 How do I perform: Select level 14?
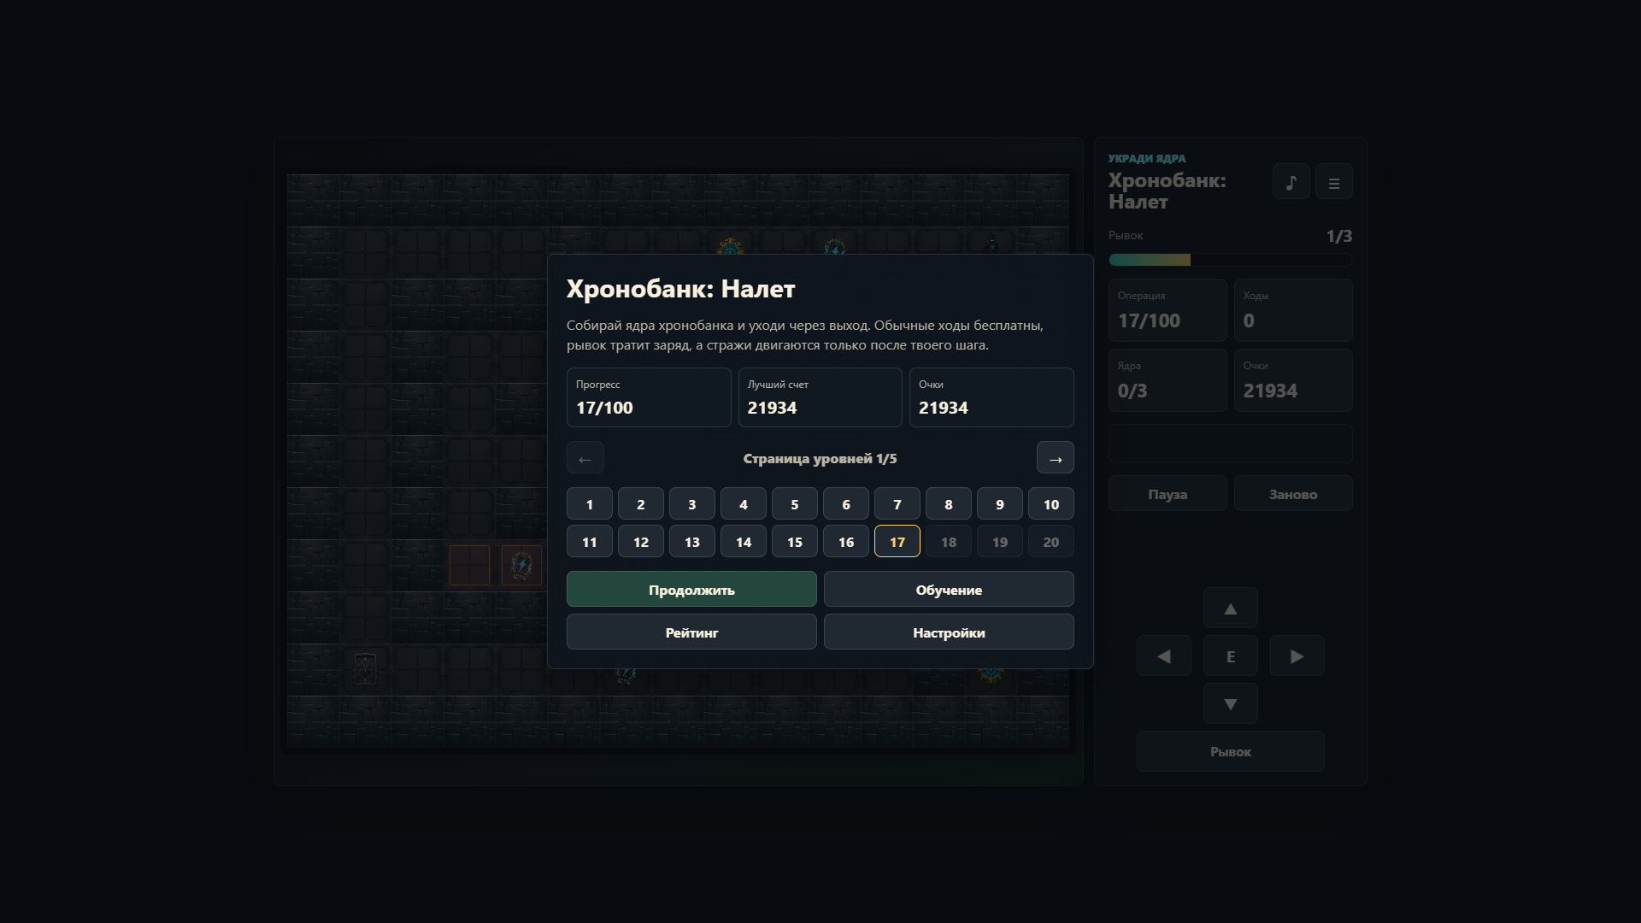coord(743,542)
